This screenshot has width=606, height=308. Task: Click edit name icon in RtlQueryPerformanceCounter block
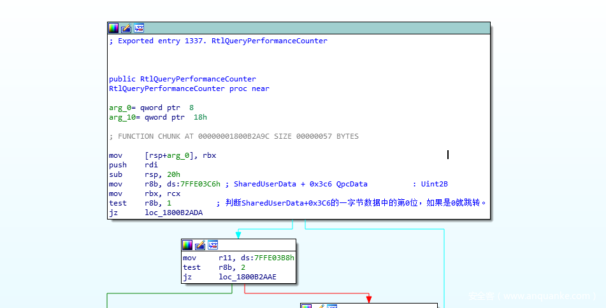click(x=126, y=28)
